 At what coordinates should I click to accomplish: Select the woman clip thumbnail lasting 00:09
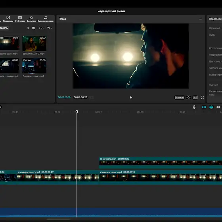[34, 44]
